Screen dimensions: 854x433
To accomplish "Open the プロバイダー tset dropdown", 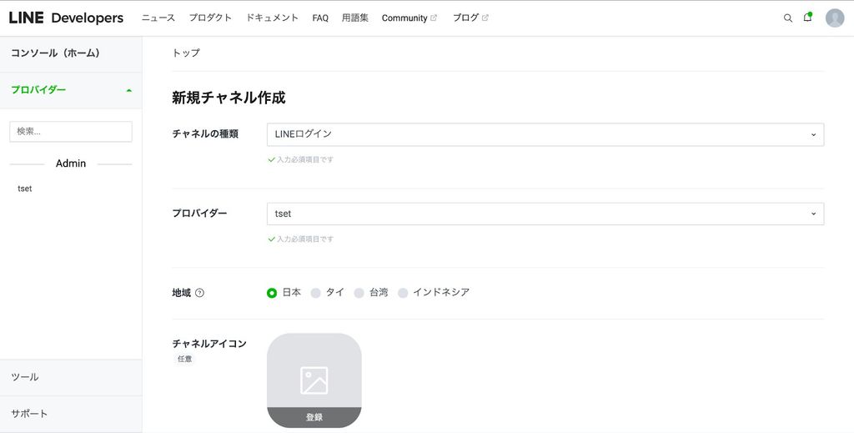I will coord(545,214).
